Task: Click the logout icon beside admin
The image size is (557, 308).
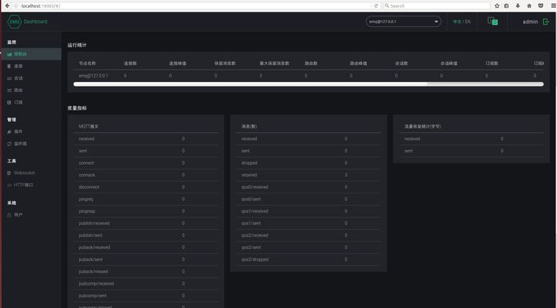Action: (x=545, y=22)
